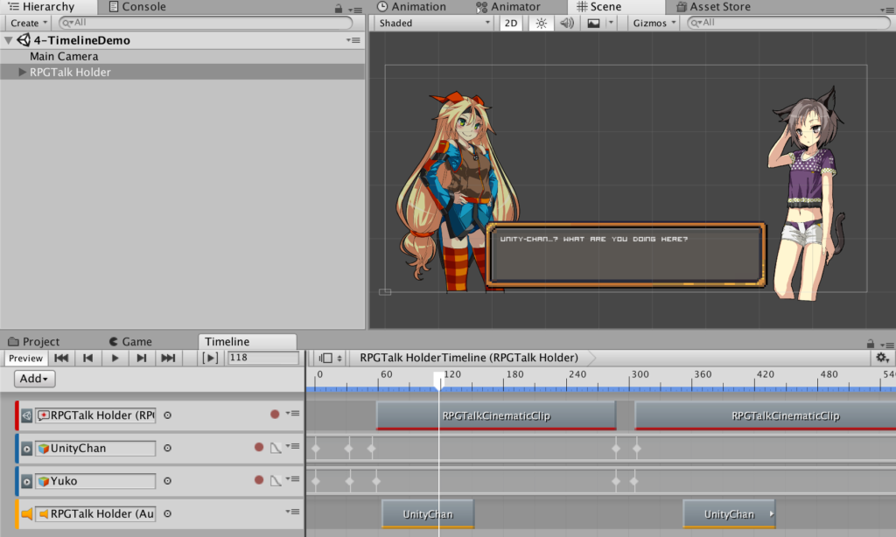Image resolution: width=896 pixels, height=537 pixels.
Task: Switch to the Project tab
Action: pyautogui.click(x=33, y=342)
